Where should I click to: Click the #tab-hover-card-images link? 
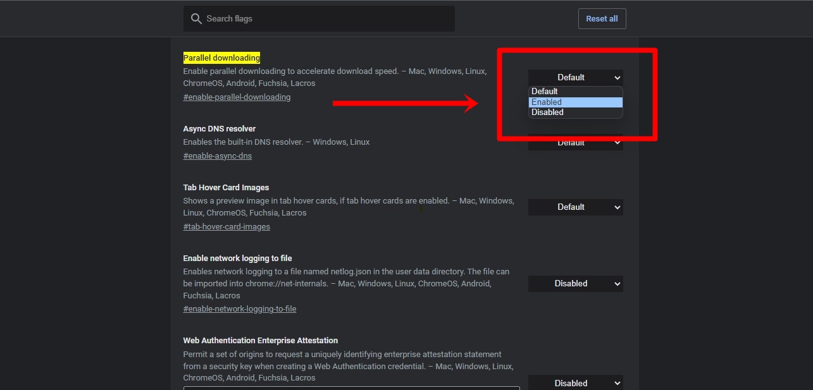coord(227,227)
